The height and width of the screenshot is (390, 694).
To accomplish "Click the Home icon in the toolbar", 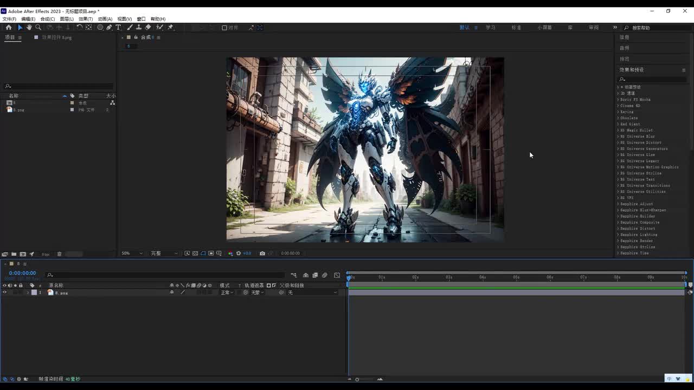I will (x=9, y=27).
